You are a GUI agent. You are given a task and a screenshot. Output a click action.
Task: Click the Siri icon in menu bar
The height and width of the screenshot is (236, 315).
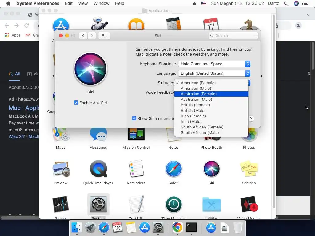(x=296, y=3)
